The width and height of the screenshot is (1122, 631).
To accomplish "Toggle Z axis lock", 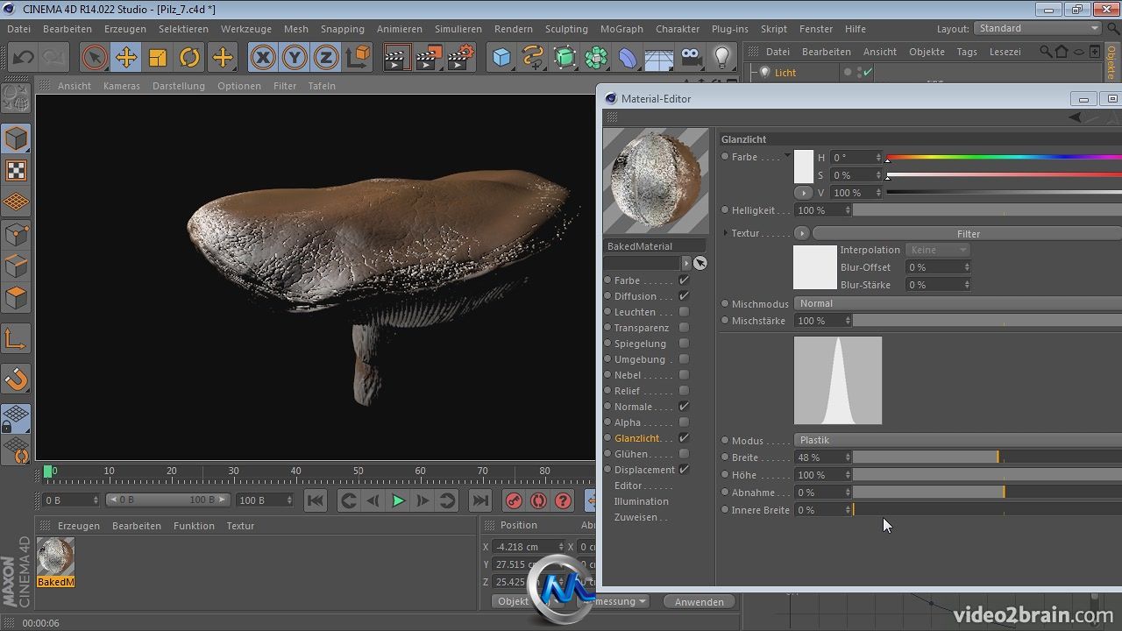I will click(326, 58).
